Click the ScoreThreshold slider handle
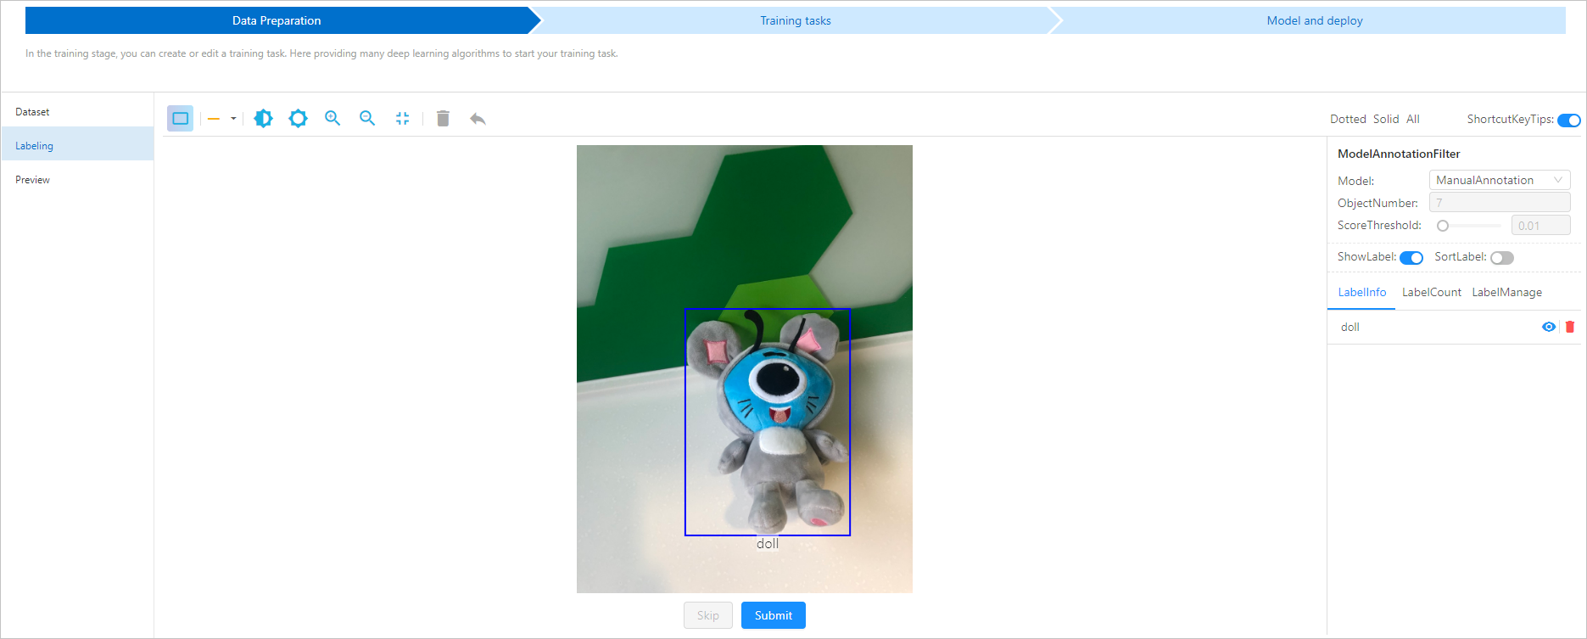Viewport: 1587px width, 639px height. 1443,226
